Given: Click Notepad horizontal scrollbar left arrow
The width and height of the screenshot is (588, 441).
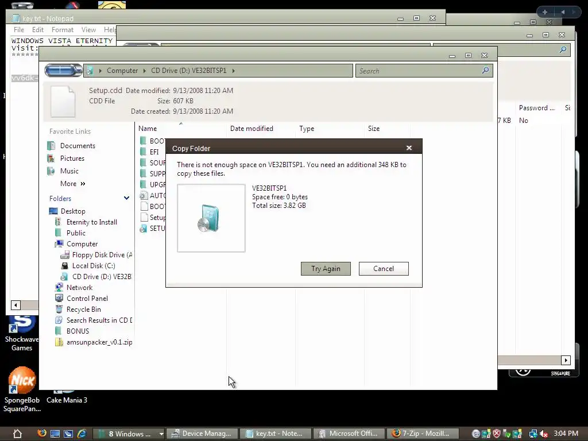Looking at the screenshot, I should point(16,305).
